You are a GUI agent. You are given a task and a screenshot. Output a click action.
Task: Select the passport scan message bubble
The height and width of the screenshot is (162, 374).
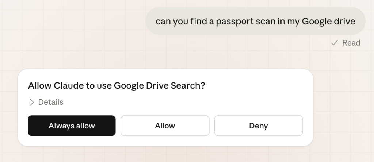point(255,21)
